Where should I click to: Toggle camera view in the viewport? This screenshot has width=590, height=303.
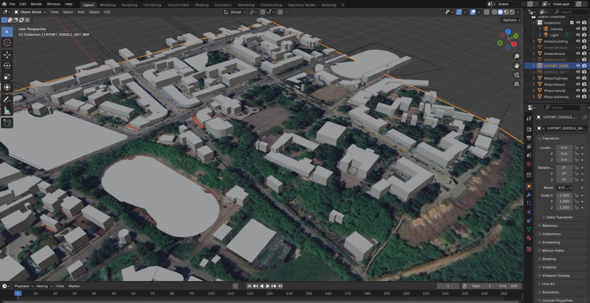[x=517, y=75]
